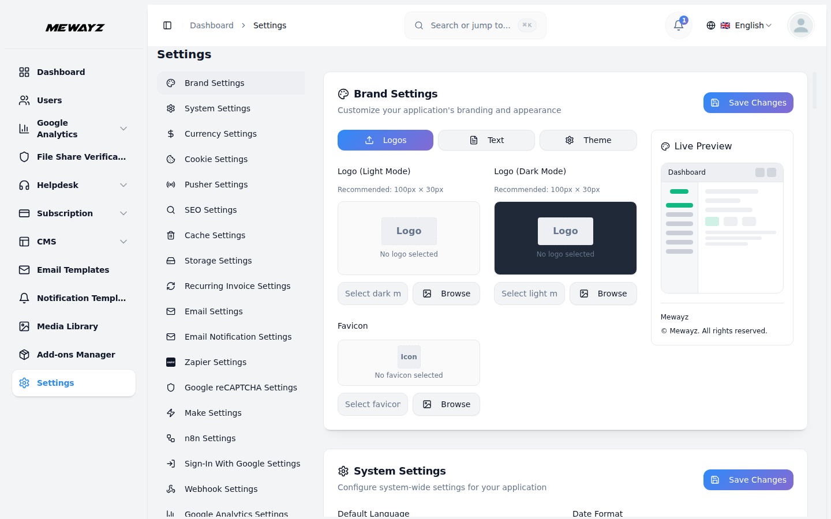Click the search or jump to field
831x519 pixels.
click(475, 25)
